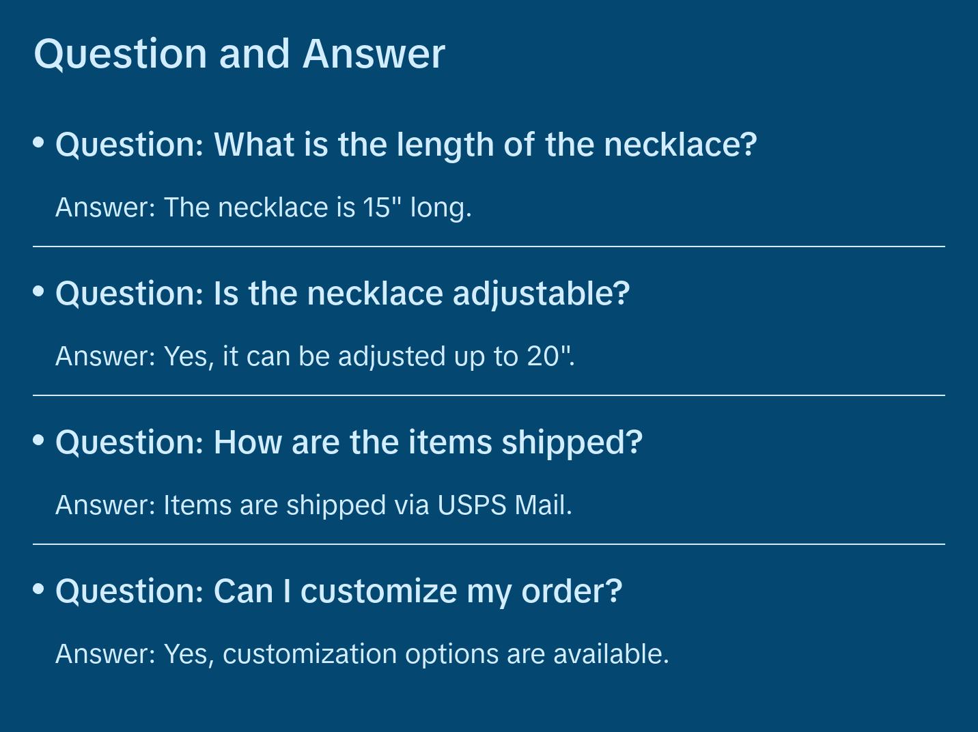Click 'Can I customize my order?' question
The height and width of the screenshot is (732, 978).
click(339, 591)
